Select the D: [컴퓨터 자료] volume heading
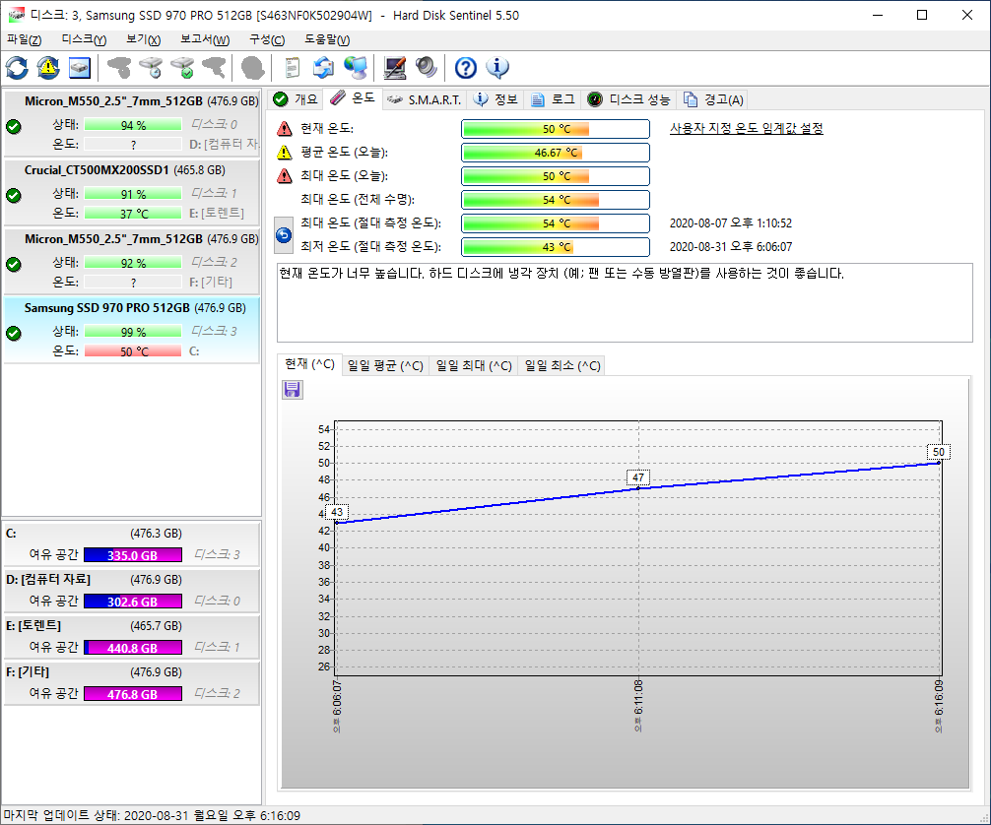This screenshot has height=825, width=991. [x=48, y=579]
